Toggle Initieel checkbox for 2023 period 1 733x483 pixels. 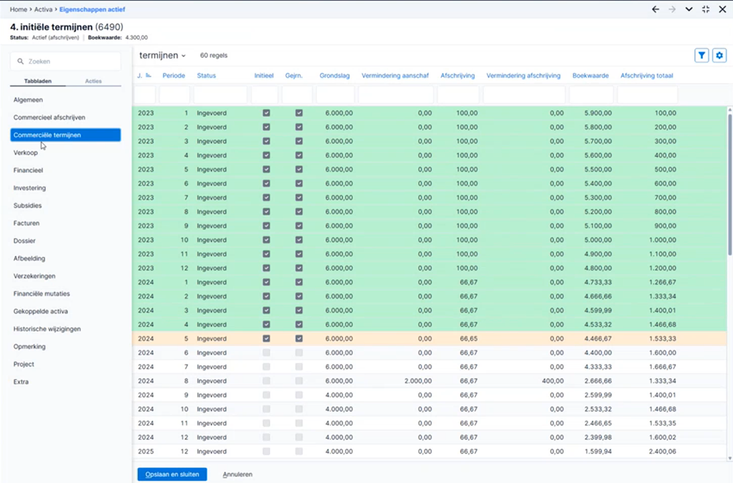tap(266, 113)
